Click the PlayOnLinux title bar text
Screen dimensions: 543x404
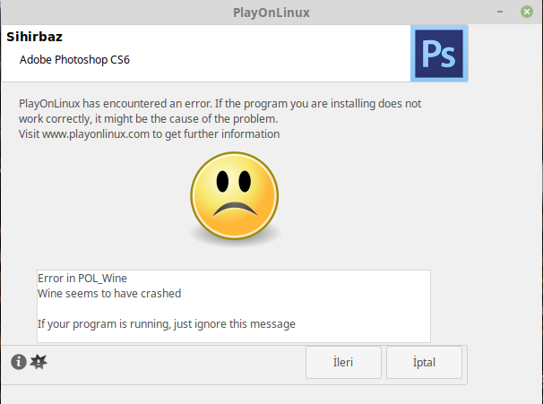tap(271, 13)
